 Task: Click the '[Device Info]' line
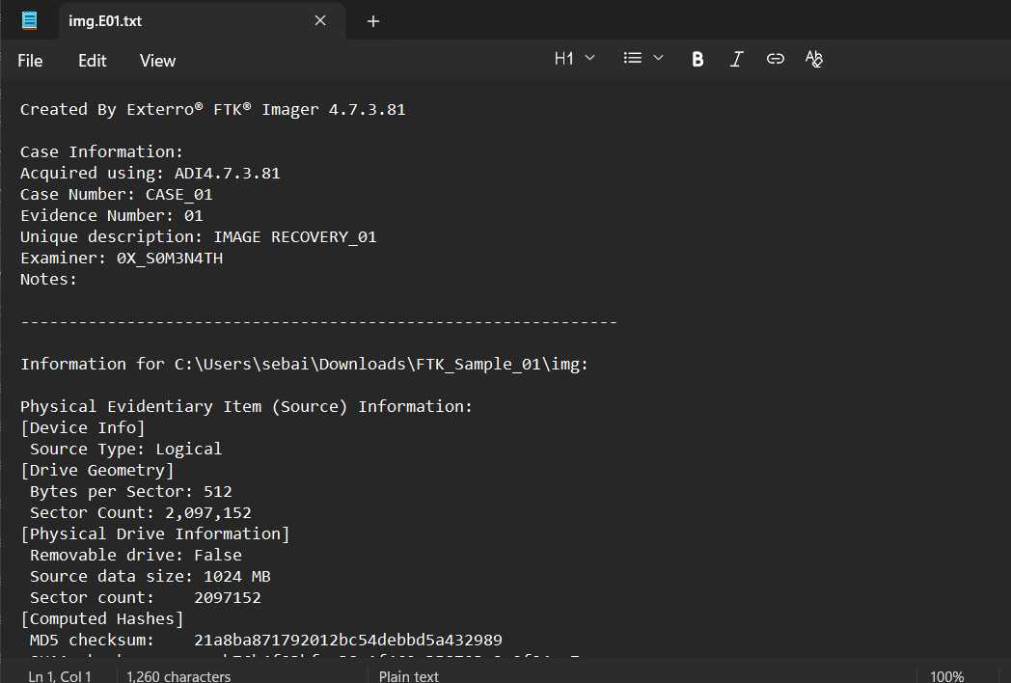[83, 428]
